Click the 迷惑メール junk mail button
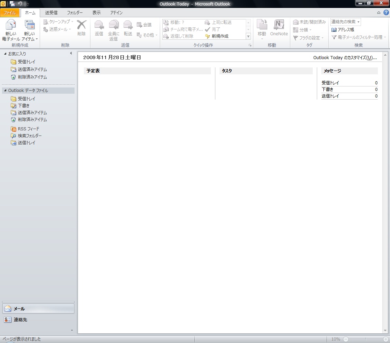This screenshot has width=390, height=343. [57, 29]
